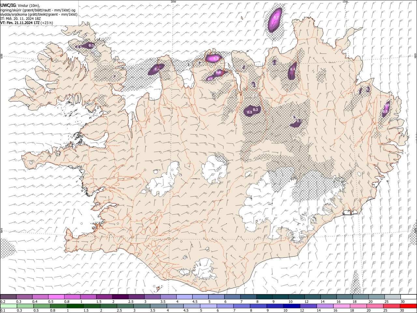Click upper legend white swatch after 30
The width and height of the screenshot is (417, 313).
(x=408, y=297)
